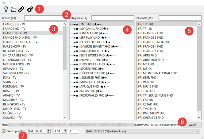Click the duration field showing 5
This screenshot has height=139, width=204.
point(74,131)
